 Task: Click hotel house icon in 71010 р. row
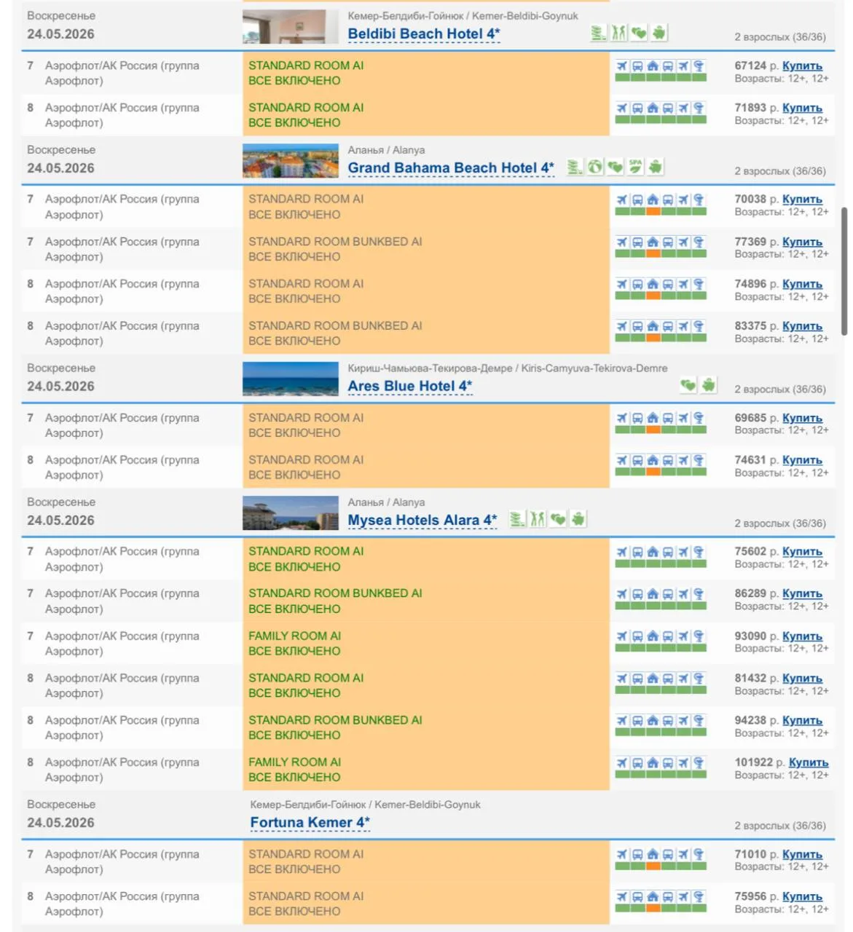(x=653, y=855)
